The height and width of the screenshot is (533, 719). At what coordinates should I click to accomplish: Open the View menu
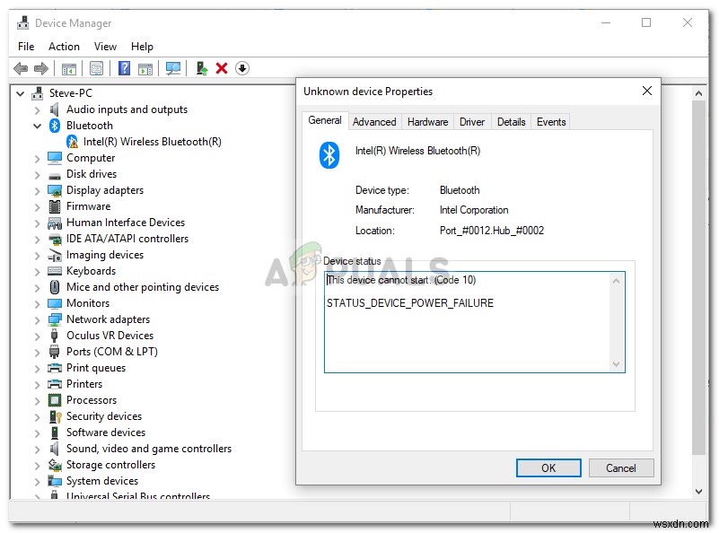105,47
